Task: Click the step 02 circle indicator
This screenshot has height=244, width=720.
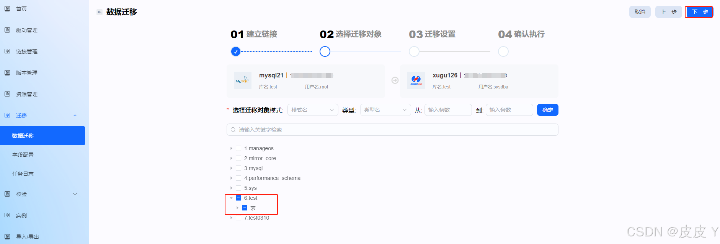Action: pyautogui.click(x=325, y=51)
